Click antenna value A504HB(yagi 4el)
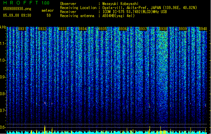 click(118, 16)
